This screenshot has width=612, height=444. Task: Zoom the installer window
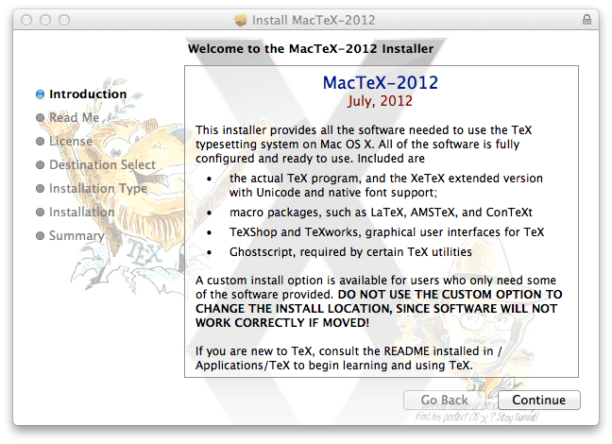tap(64, 20)
